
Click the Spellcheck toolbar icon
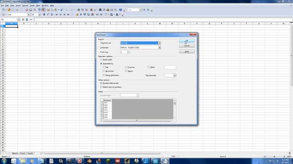(39, 10)
